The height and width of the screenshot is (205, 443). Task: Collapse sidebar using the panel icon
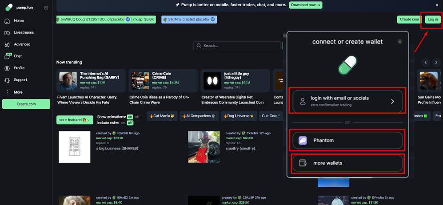click(x=46, y=8)
